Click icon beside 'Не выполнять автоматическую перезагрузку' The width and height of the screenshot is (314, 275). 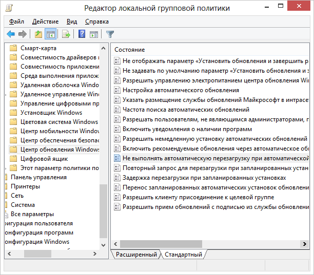(117, 158)
